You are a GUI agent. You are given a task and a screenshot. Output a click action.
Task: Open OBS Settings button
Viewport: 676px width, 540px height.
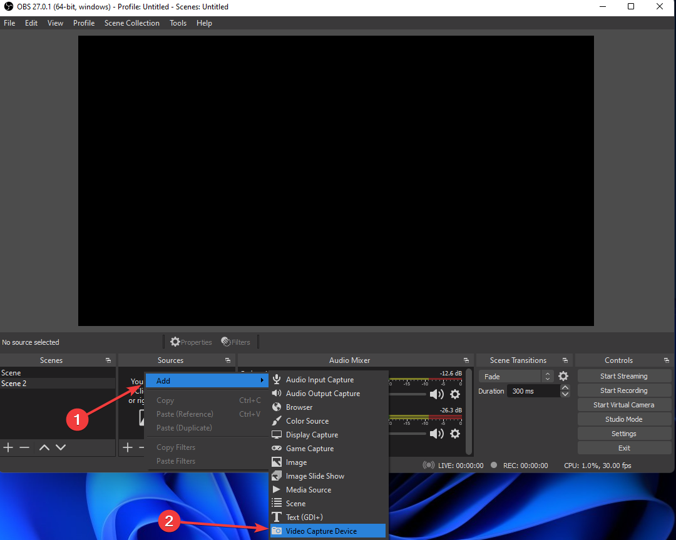tap(624, 434)
